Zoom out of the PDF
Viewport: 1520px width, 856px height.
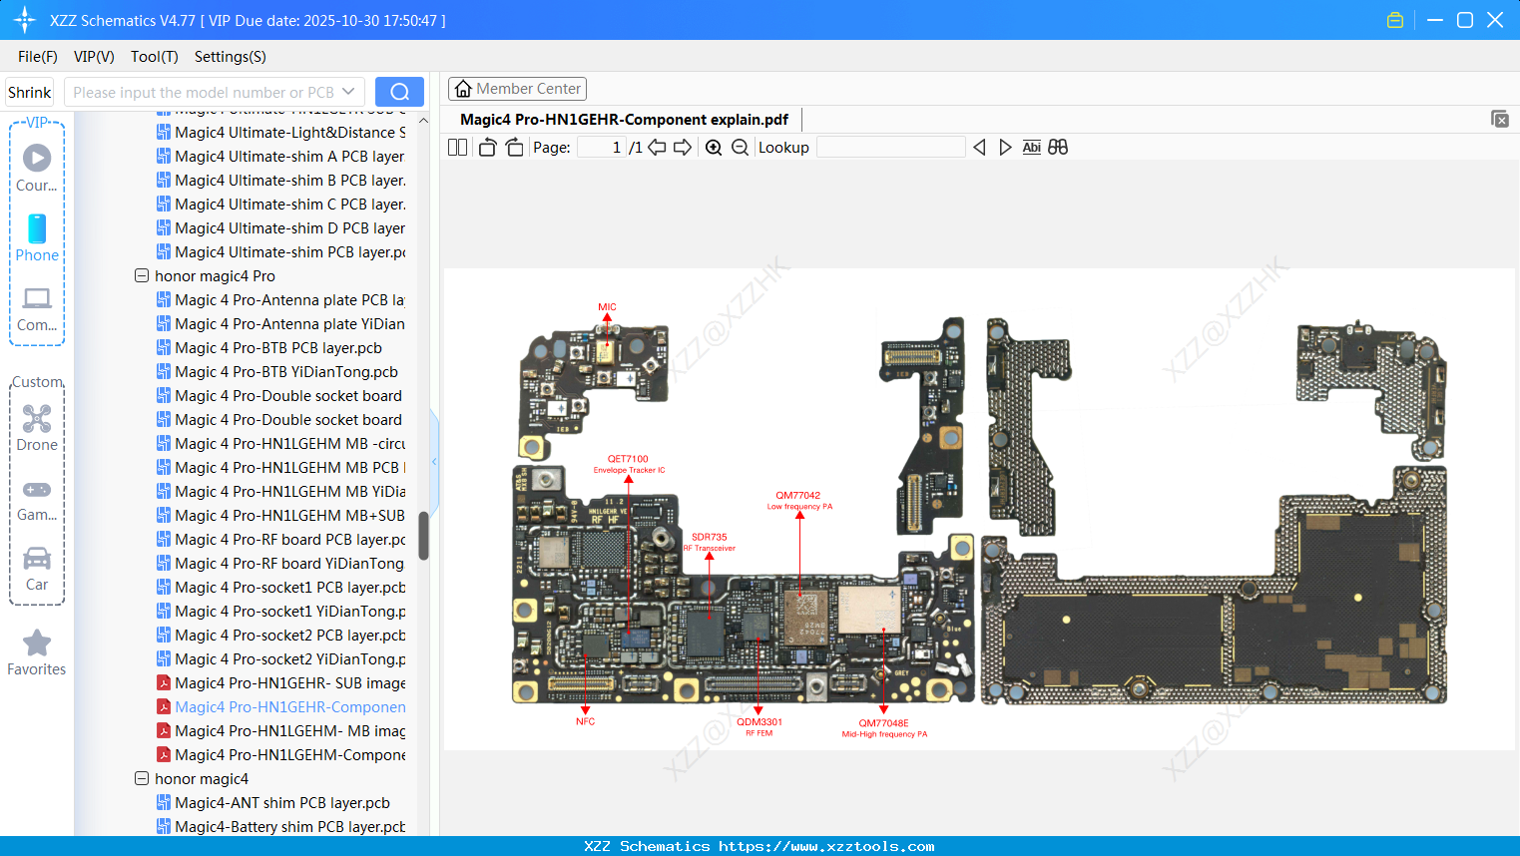pyautogui.click(x=740, y=148)
